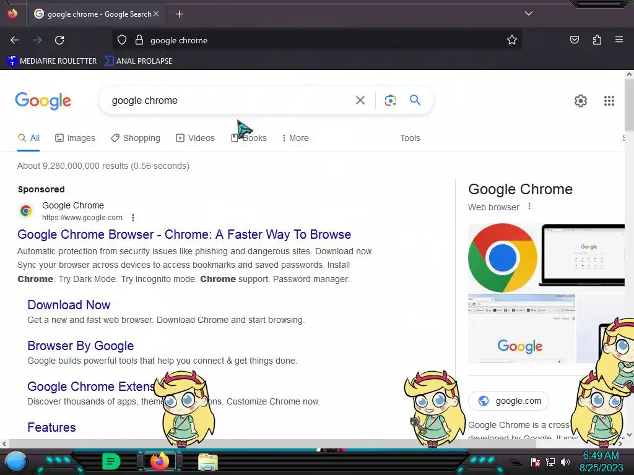Screen dimensions: 634x475
Task: Go back with the browser back arrow
Action: click(15, 40)
